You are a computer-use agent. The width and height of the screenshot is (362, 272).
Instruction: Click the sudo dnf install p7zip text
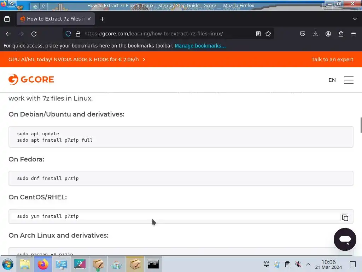tap(48, 178)
